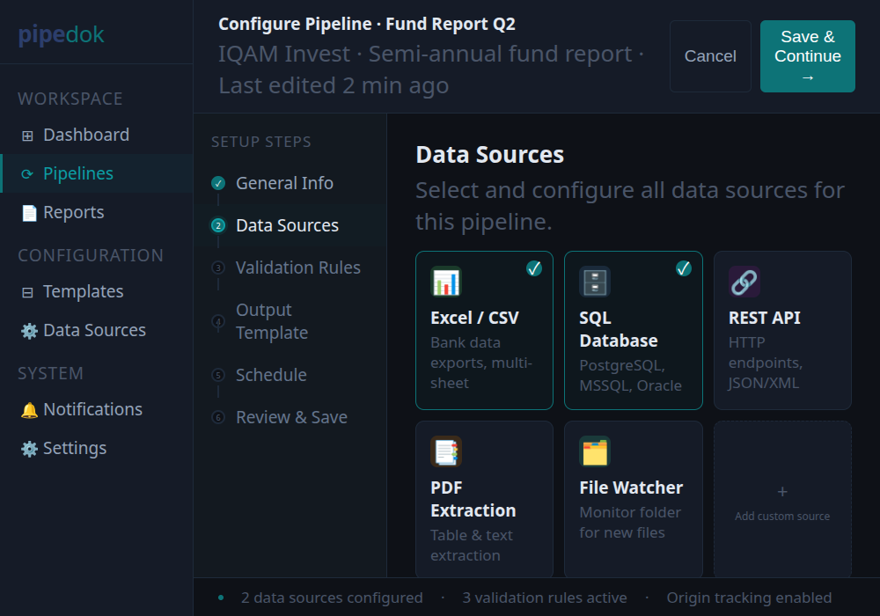The width and height of the screenshot is (880, 616).
Task: Select the Excel / CSV source icon
Action: [x=446, y=282]
